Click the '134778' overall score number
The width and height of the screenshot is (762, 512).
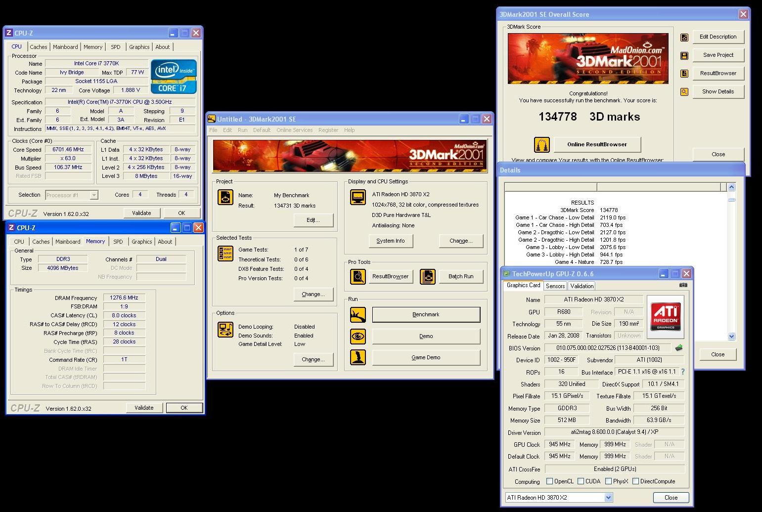[558, 117]
